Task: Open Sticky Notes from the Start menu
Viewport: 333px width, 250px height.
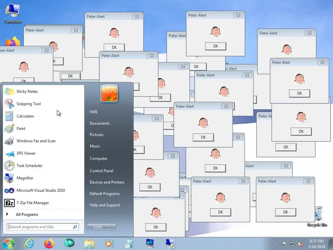Action: [x=44, y=91]
